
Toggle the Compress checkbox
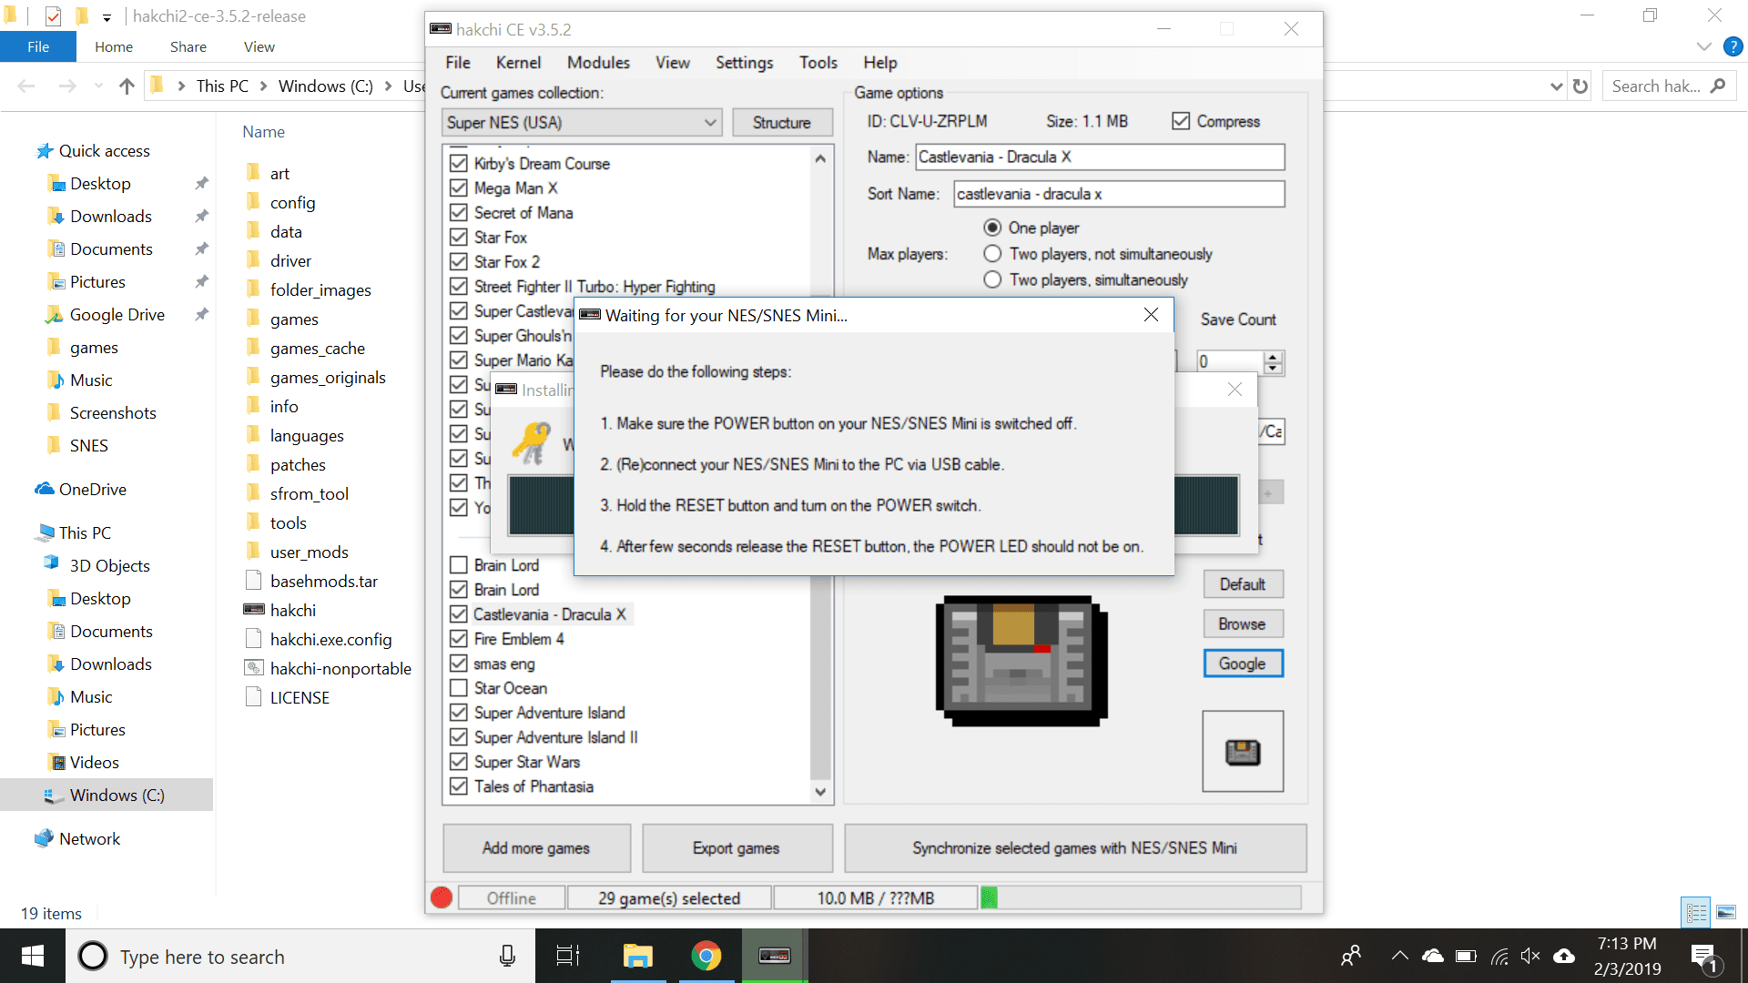[x=1181, y=121]
